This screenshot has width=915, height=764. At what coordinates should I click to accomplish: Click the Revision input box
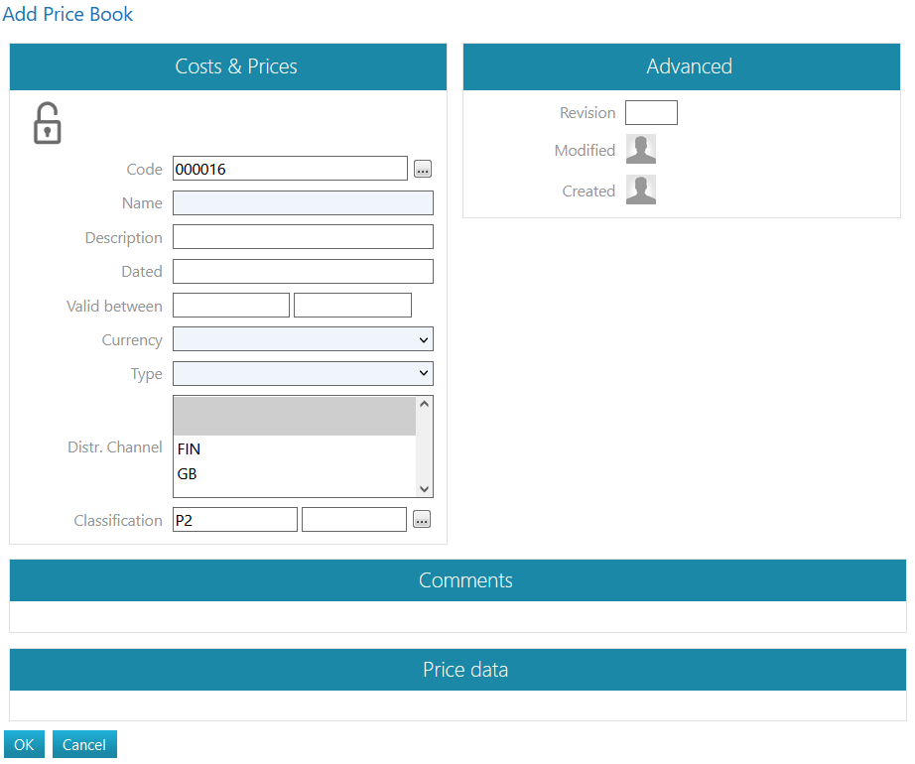tap(651, 113)
